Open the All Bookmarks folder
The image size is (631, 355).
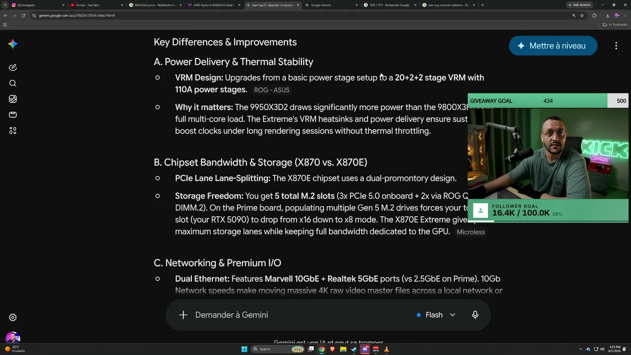(x=615, y=24)
